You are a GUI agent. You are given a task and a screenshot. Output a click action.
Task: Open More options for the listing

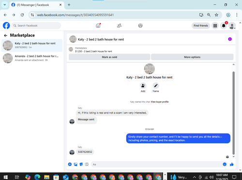(192, 57)
